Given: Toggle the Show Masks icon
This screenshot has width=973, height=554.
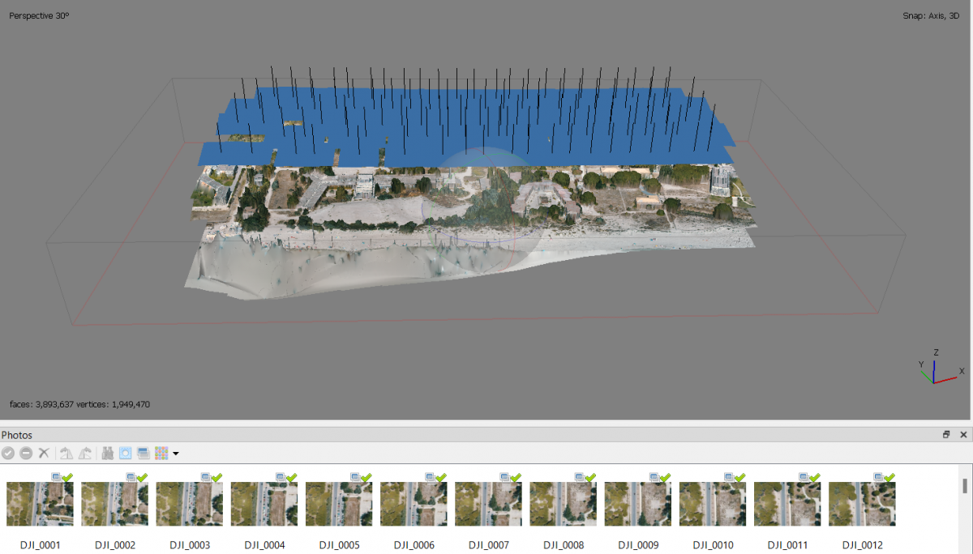Looking at the screenshot, I should pyautogui.click(x=126, y=454).
